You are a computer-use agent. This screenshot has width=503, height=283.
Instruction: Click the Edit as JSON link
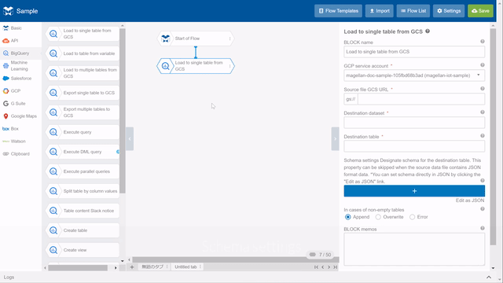pyautogui.click(x=470, y=200)
